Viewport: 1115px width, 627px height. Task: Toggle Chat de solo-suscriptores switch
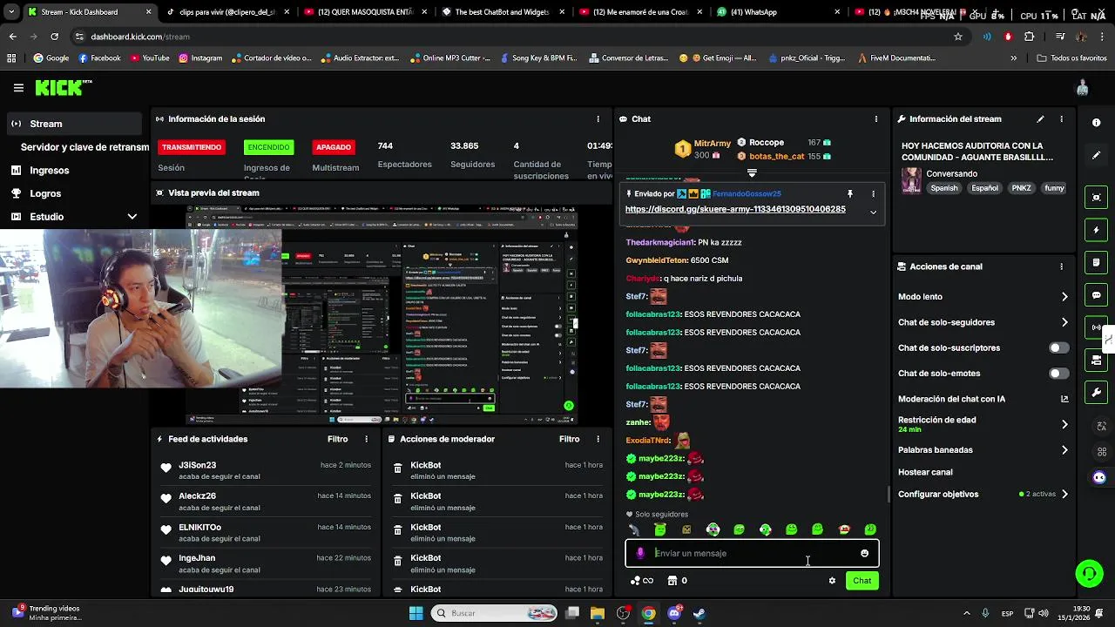[x=1058, y=347]
